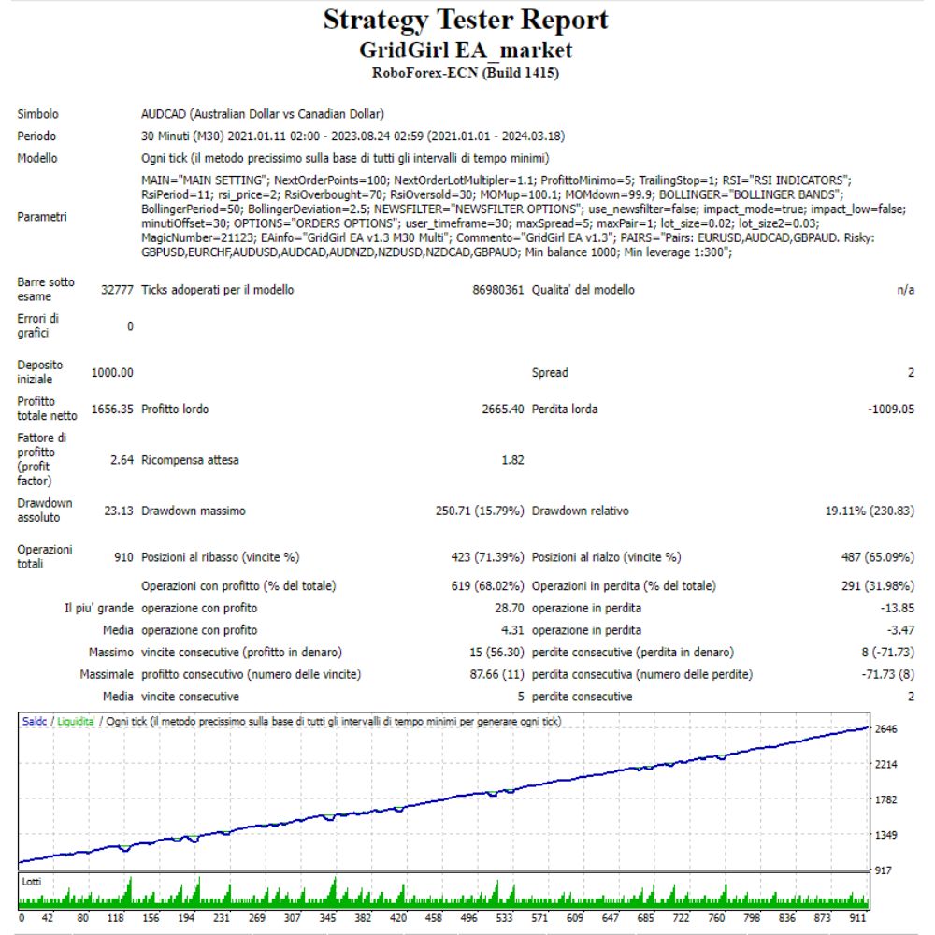Click the Strategy Tester Report title
This screenshot has height=935, width=935.
(466, 20)
